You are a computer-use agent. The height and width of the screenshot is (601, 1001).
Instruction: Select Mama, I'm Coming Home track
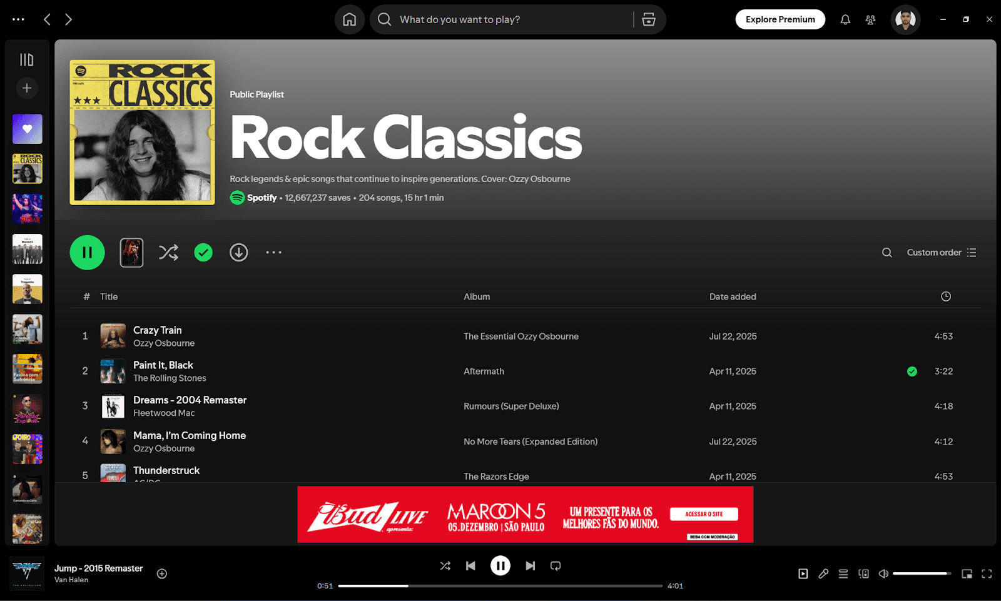coord(190,435)
